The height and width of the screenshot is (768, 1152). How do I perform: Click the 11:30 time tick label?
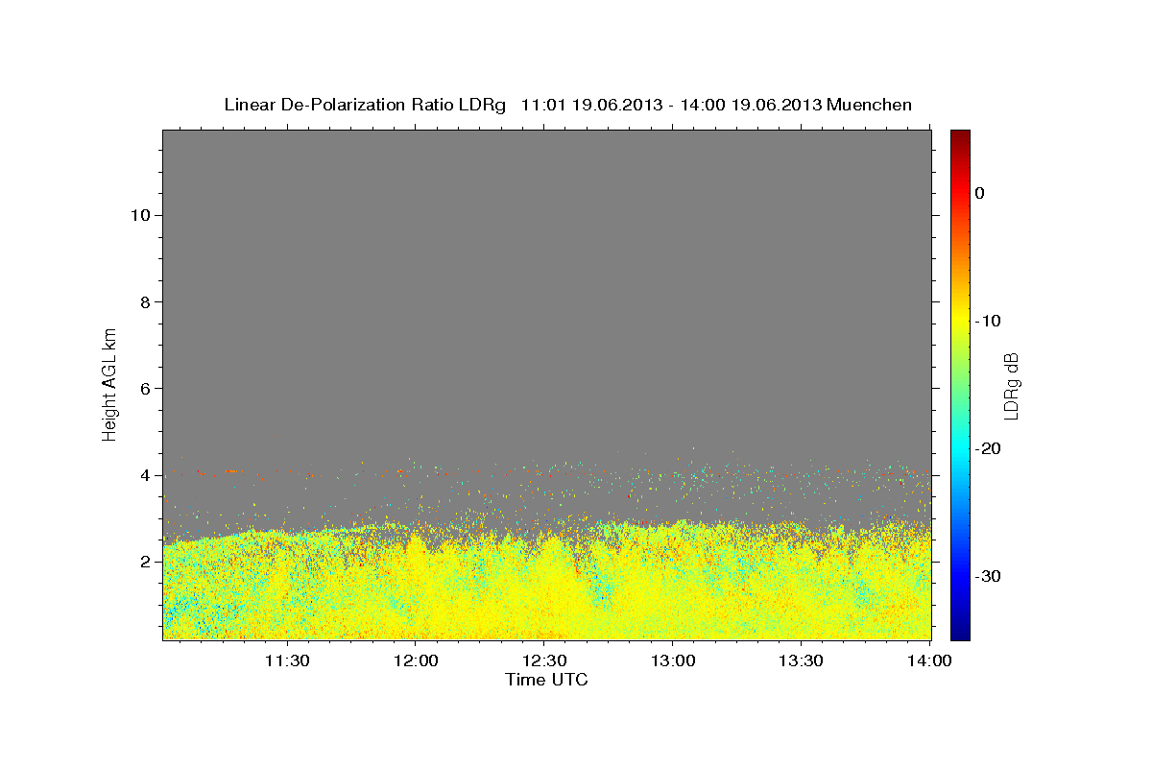286,660
